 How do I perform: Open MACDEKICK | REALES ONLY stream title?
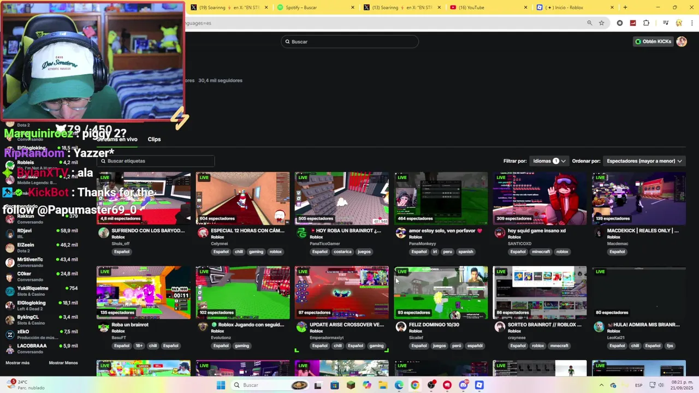point(643,230)
